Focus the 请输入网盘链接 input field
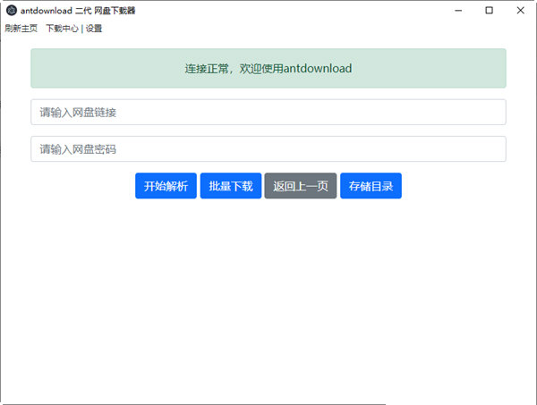This screenshot has height=405, width=537. tap(268, 112)
